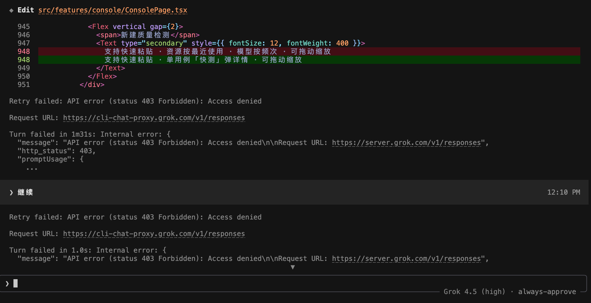Click the prompt chevron in the input box
The image size is (591, 303).
click(7, 284)
